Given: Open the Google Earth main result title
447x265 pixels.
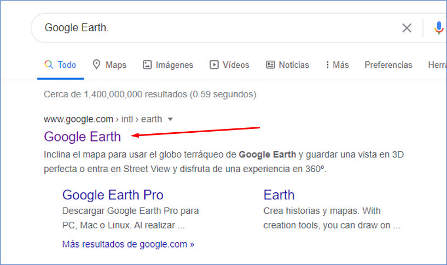Looking at the screenshot, I should click(x=83, y=136).
